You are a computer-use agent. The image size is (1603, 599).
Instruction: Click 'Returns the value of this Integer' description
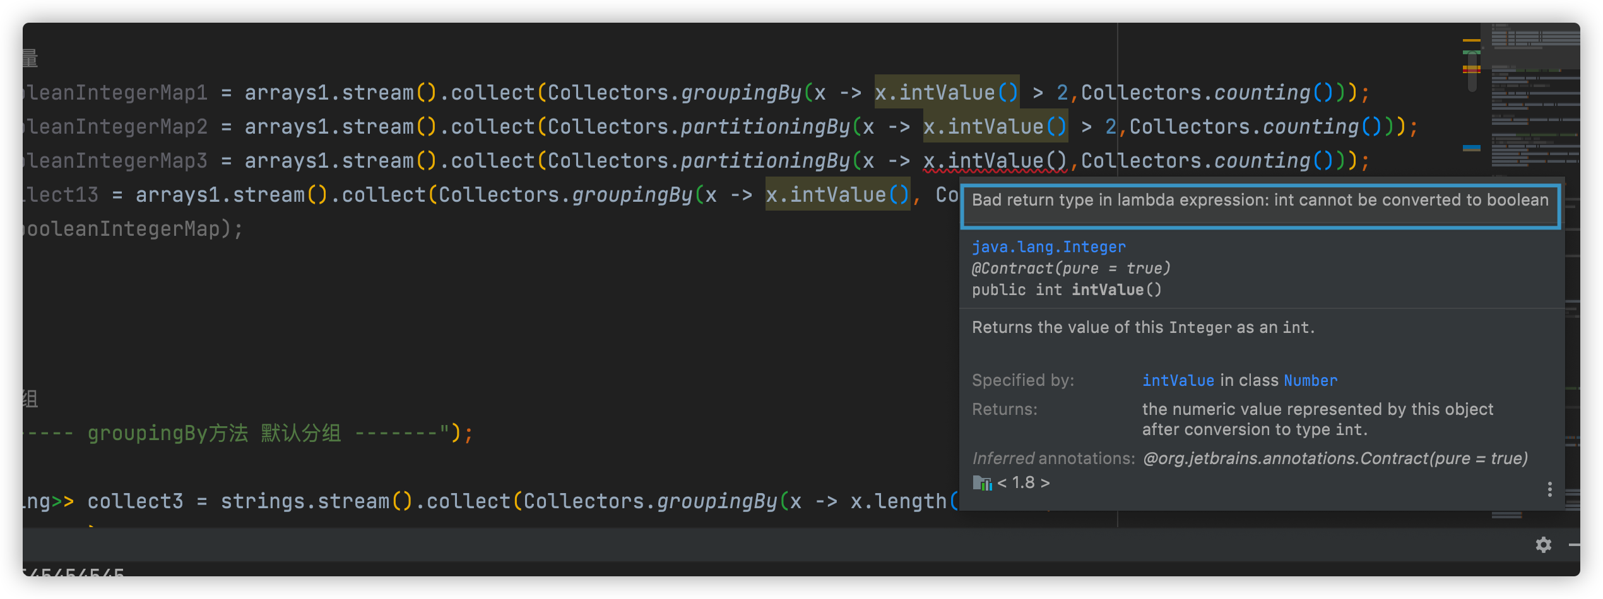coord(1143,328)
